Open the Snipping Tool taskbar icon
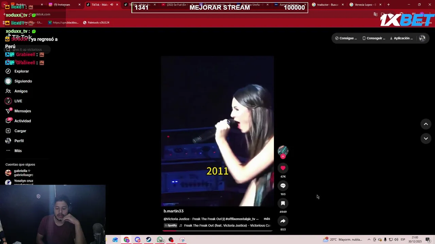 [182, 240]
